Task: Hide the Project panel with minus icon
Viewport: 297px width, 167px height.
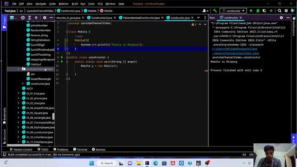Action: click(51, 18)
